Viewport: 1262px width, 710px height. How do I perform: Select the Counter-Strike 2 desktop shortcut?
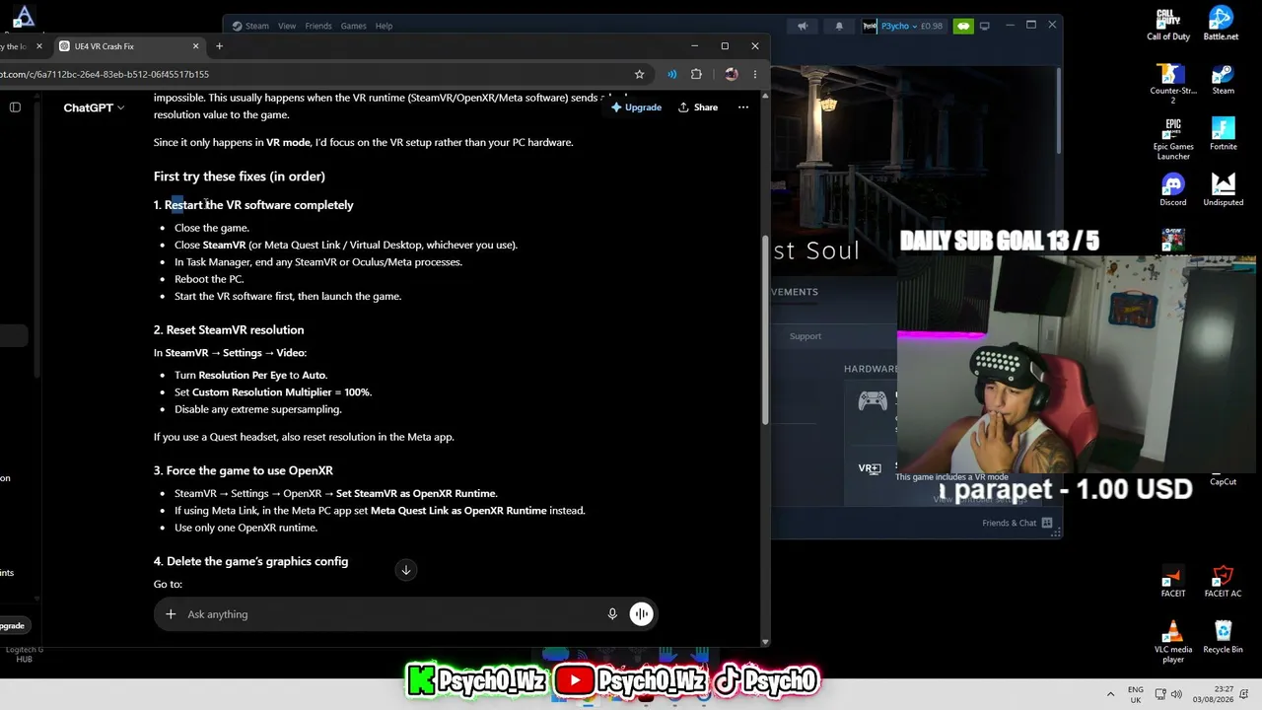tap(1172, 83)
